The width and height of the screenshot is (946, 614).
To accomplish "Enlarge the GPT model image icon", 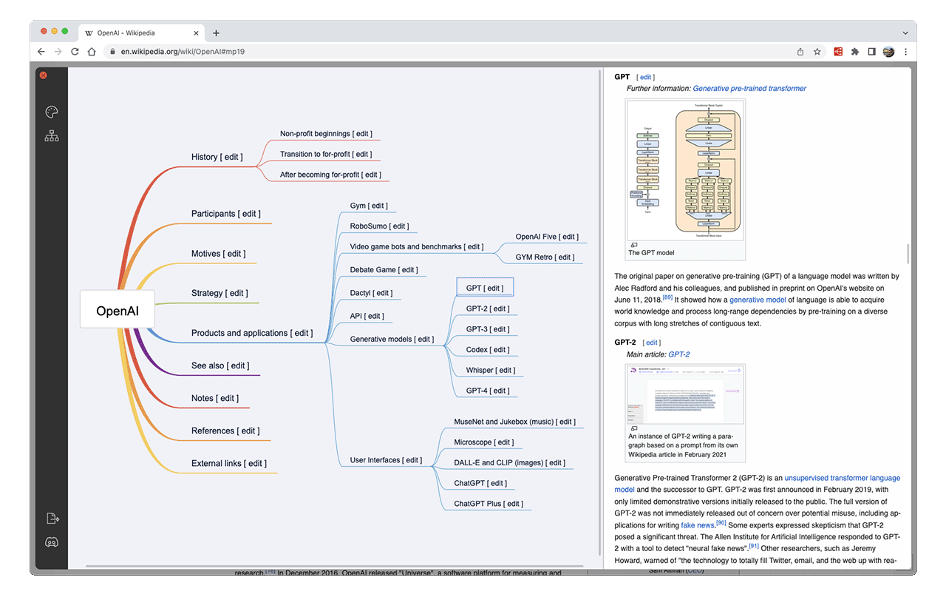I will (x=634, y=244).
